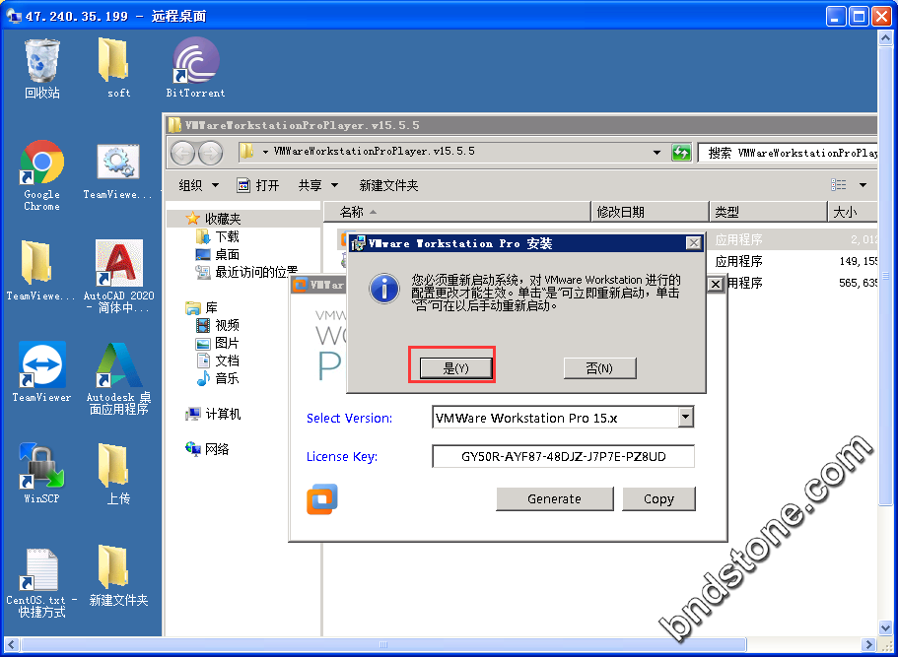Click 打开 in the Explorer toolbar
This screenshot has width=898, height=657.
pyautogui.click(x=258, y=185)
